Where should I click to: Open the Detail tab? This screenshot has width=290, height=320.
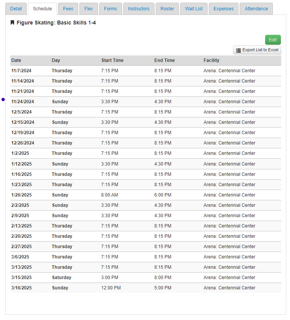[x=16, y=9]
